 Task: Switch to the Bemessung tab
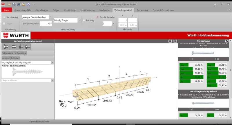pos(142,10)
